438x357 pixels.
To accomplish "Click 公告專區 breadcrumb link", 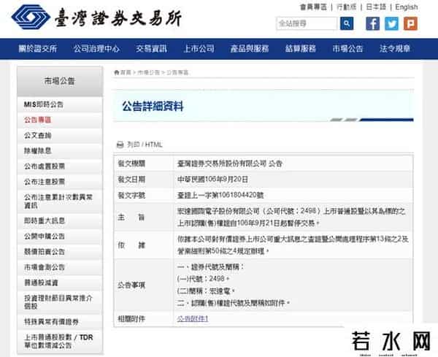I will pyautogui.click(x=177, y=72).
